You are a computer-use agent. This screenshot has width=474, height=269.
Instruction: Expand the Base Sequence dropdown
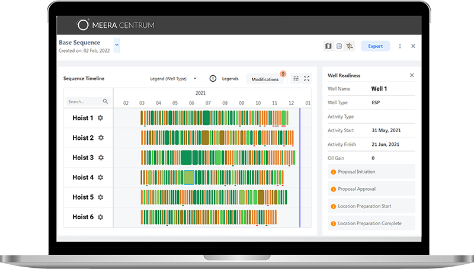(117, 44)
